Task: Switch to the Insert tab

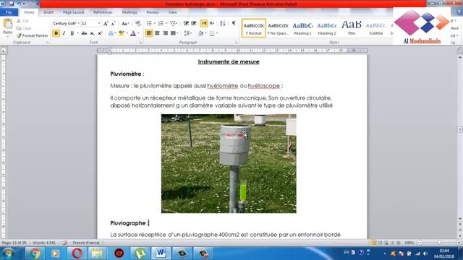Action: click(x=48, y=12)
